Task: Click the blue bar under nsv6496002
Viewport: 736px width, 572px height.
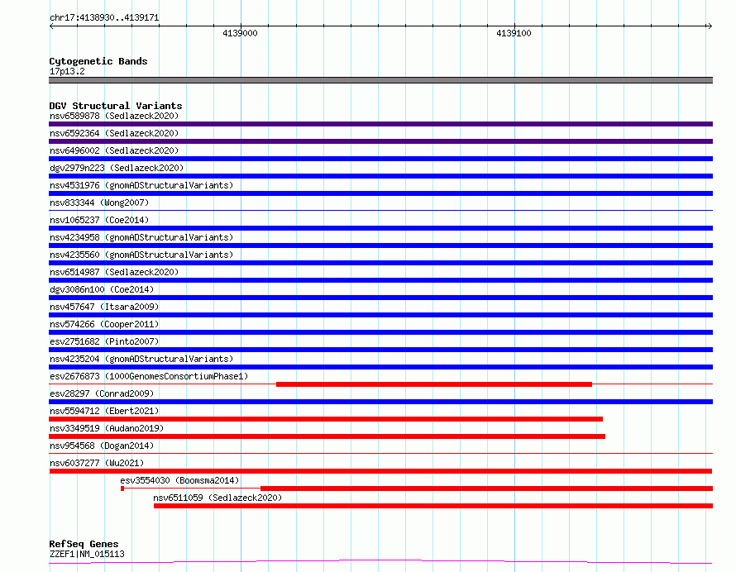Action: (x=380, y=159)
